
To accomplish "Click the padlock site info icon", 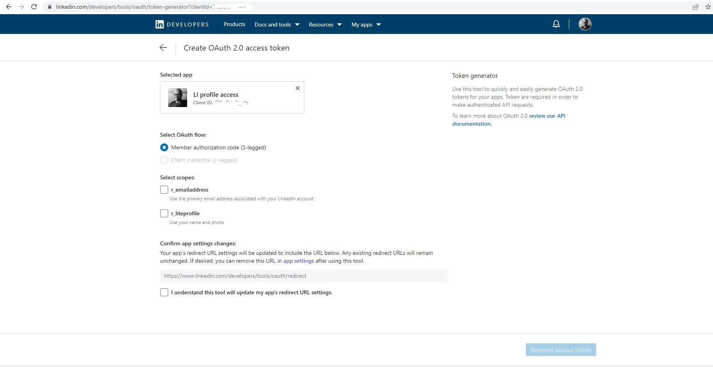I will (50, 7).
